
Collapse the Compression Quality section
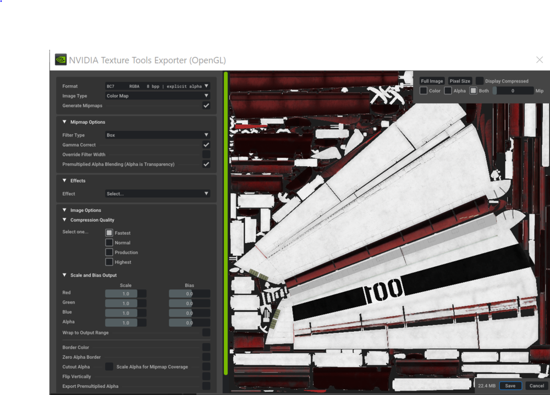[x=64, y=220]
